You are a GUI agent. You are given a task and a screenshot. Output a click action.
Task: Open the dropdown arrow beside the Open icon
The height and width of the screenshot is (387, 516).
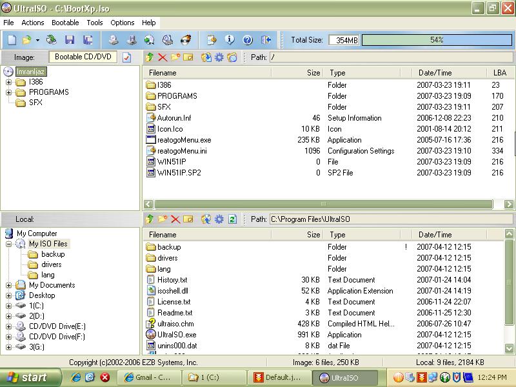click(37, 40)
